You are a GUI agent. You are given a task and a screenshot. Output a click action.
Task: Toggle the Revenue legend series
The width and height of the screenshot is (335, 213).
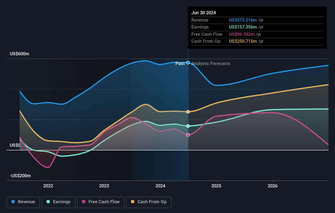click(x=23, y=202)
